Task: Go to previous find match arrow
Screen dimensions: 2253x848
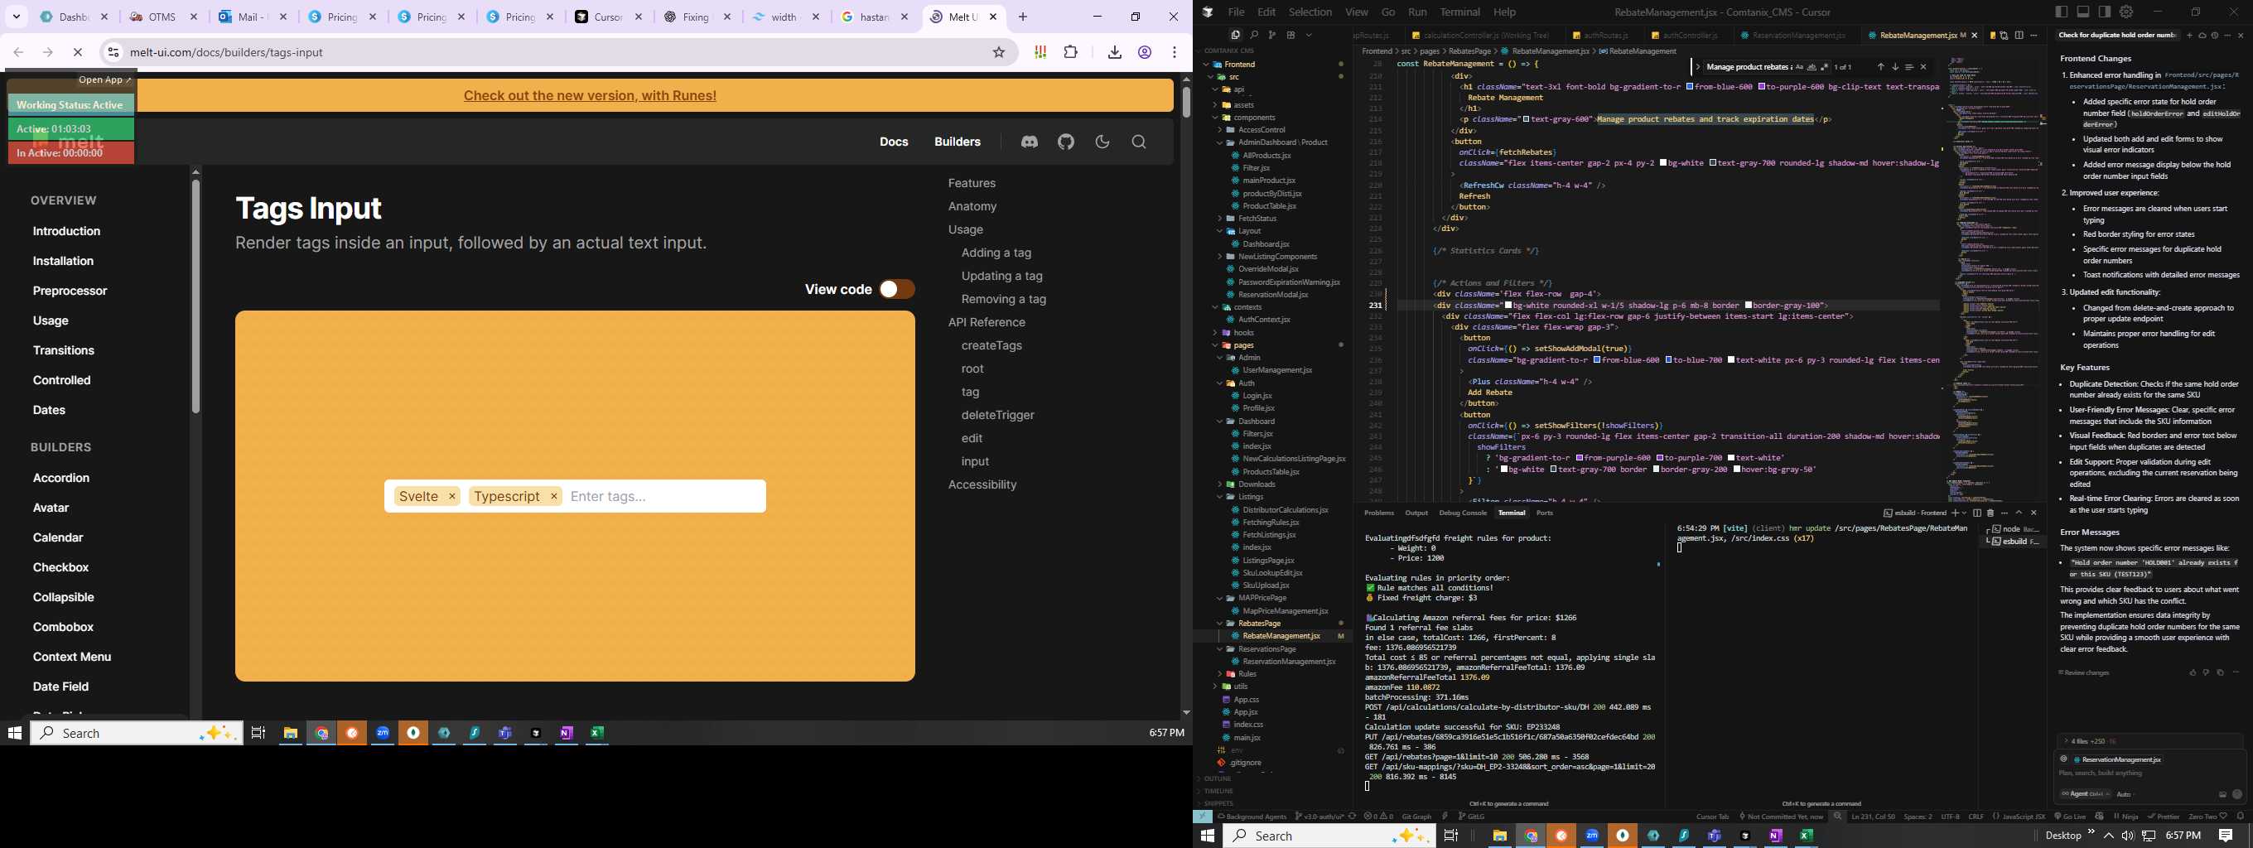Action: 1880,67
